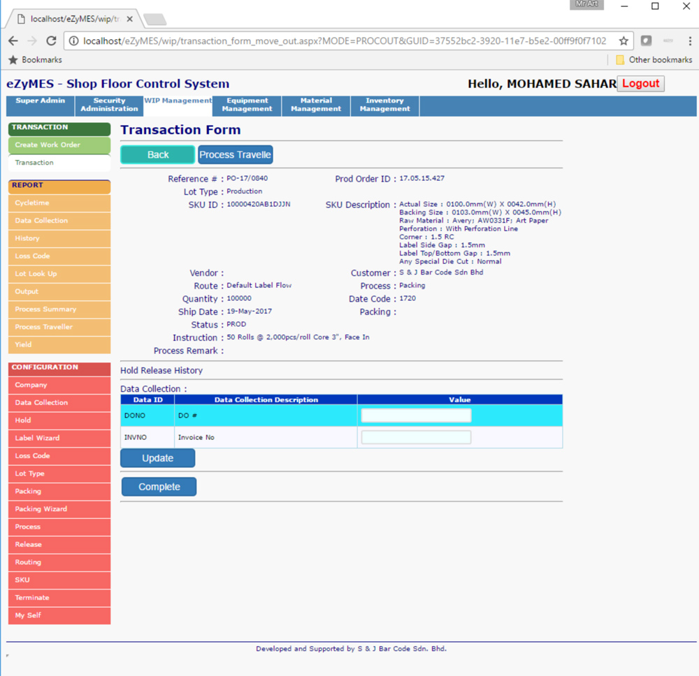Open the Inventory Management tab
This screenshot has width=699, height=676.
384,105
